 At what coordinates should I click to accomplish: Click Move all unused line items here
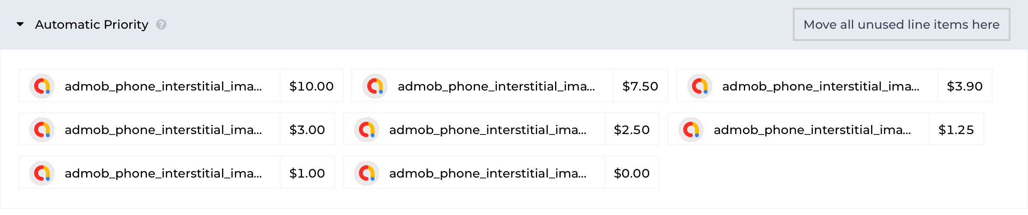[x=901, y=24]
